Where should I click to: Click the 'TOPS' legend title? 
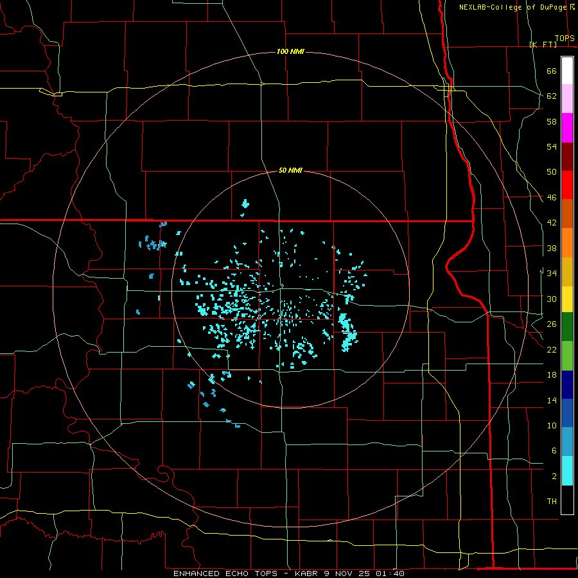[x=565, y=39]
